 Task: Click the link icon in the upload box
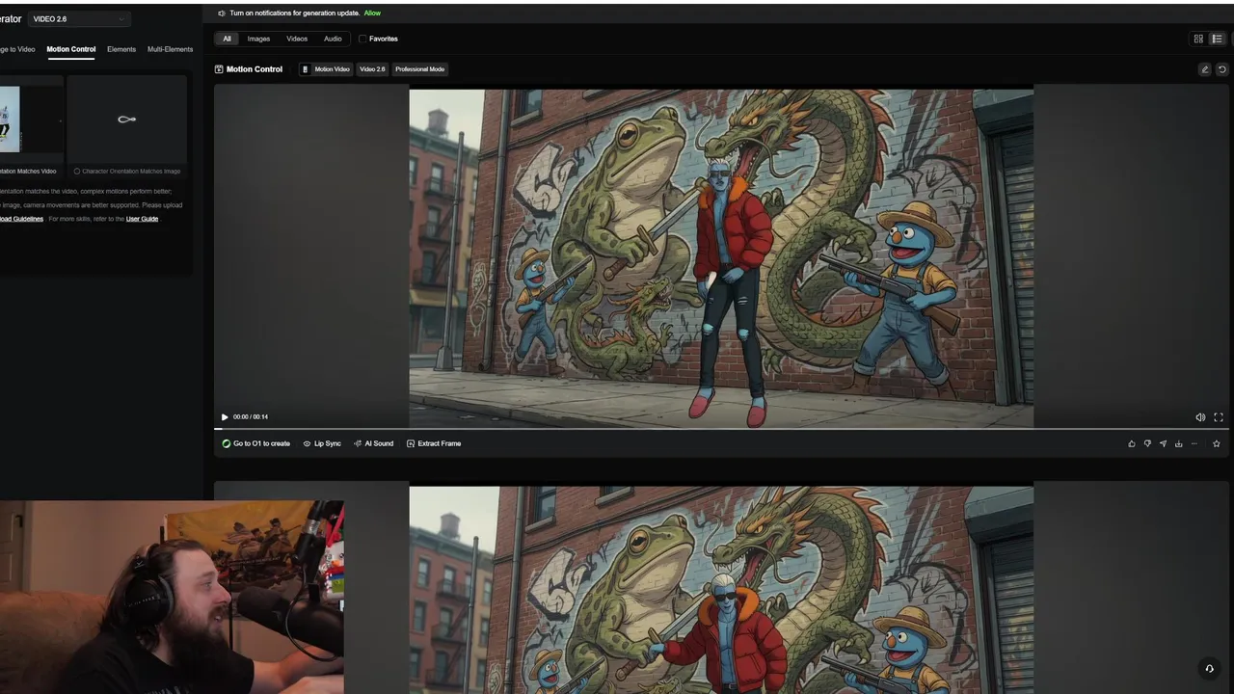pos(126,120)
